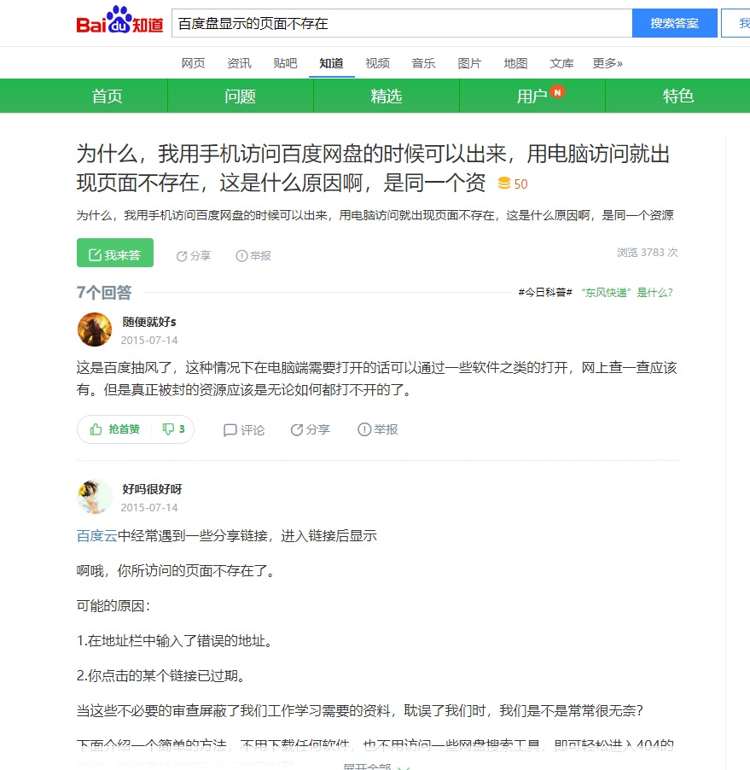This screenshot has height=770, width=750.
Task: Click line 2.你点击的某个链接已过期。
Action: pos(161,676)
